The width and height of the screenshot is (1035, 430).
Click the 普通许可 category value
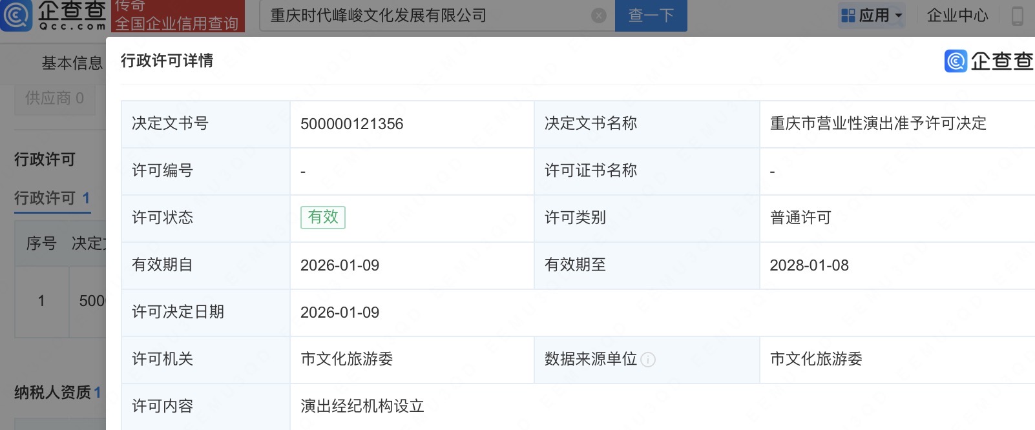tap(800, 218)
